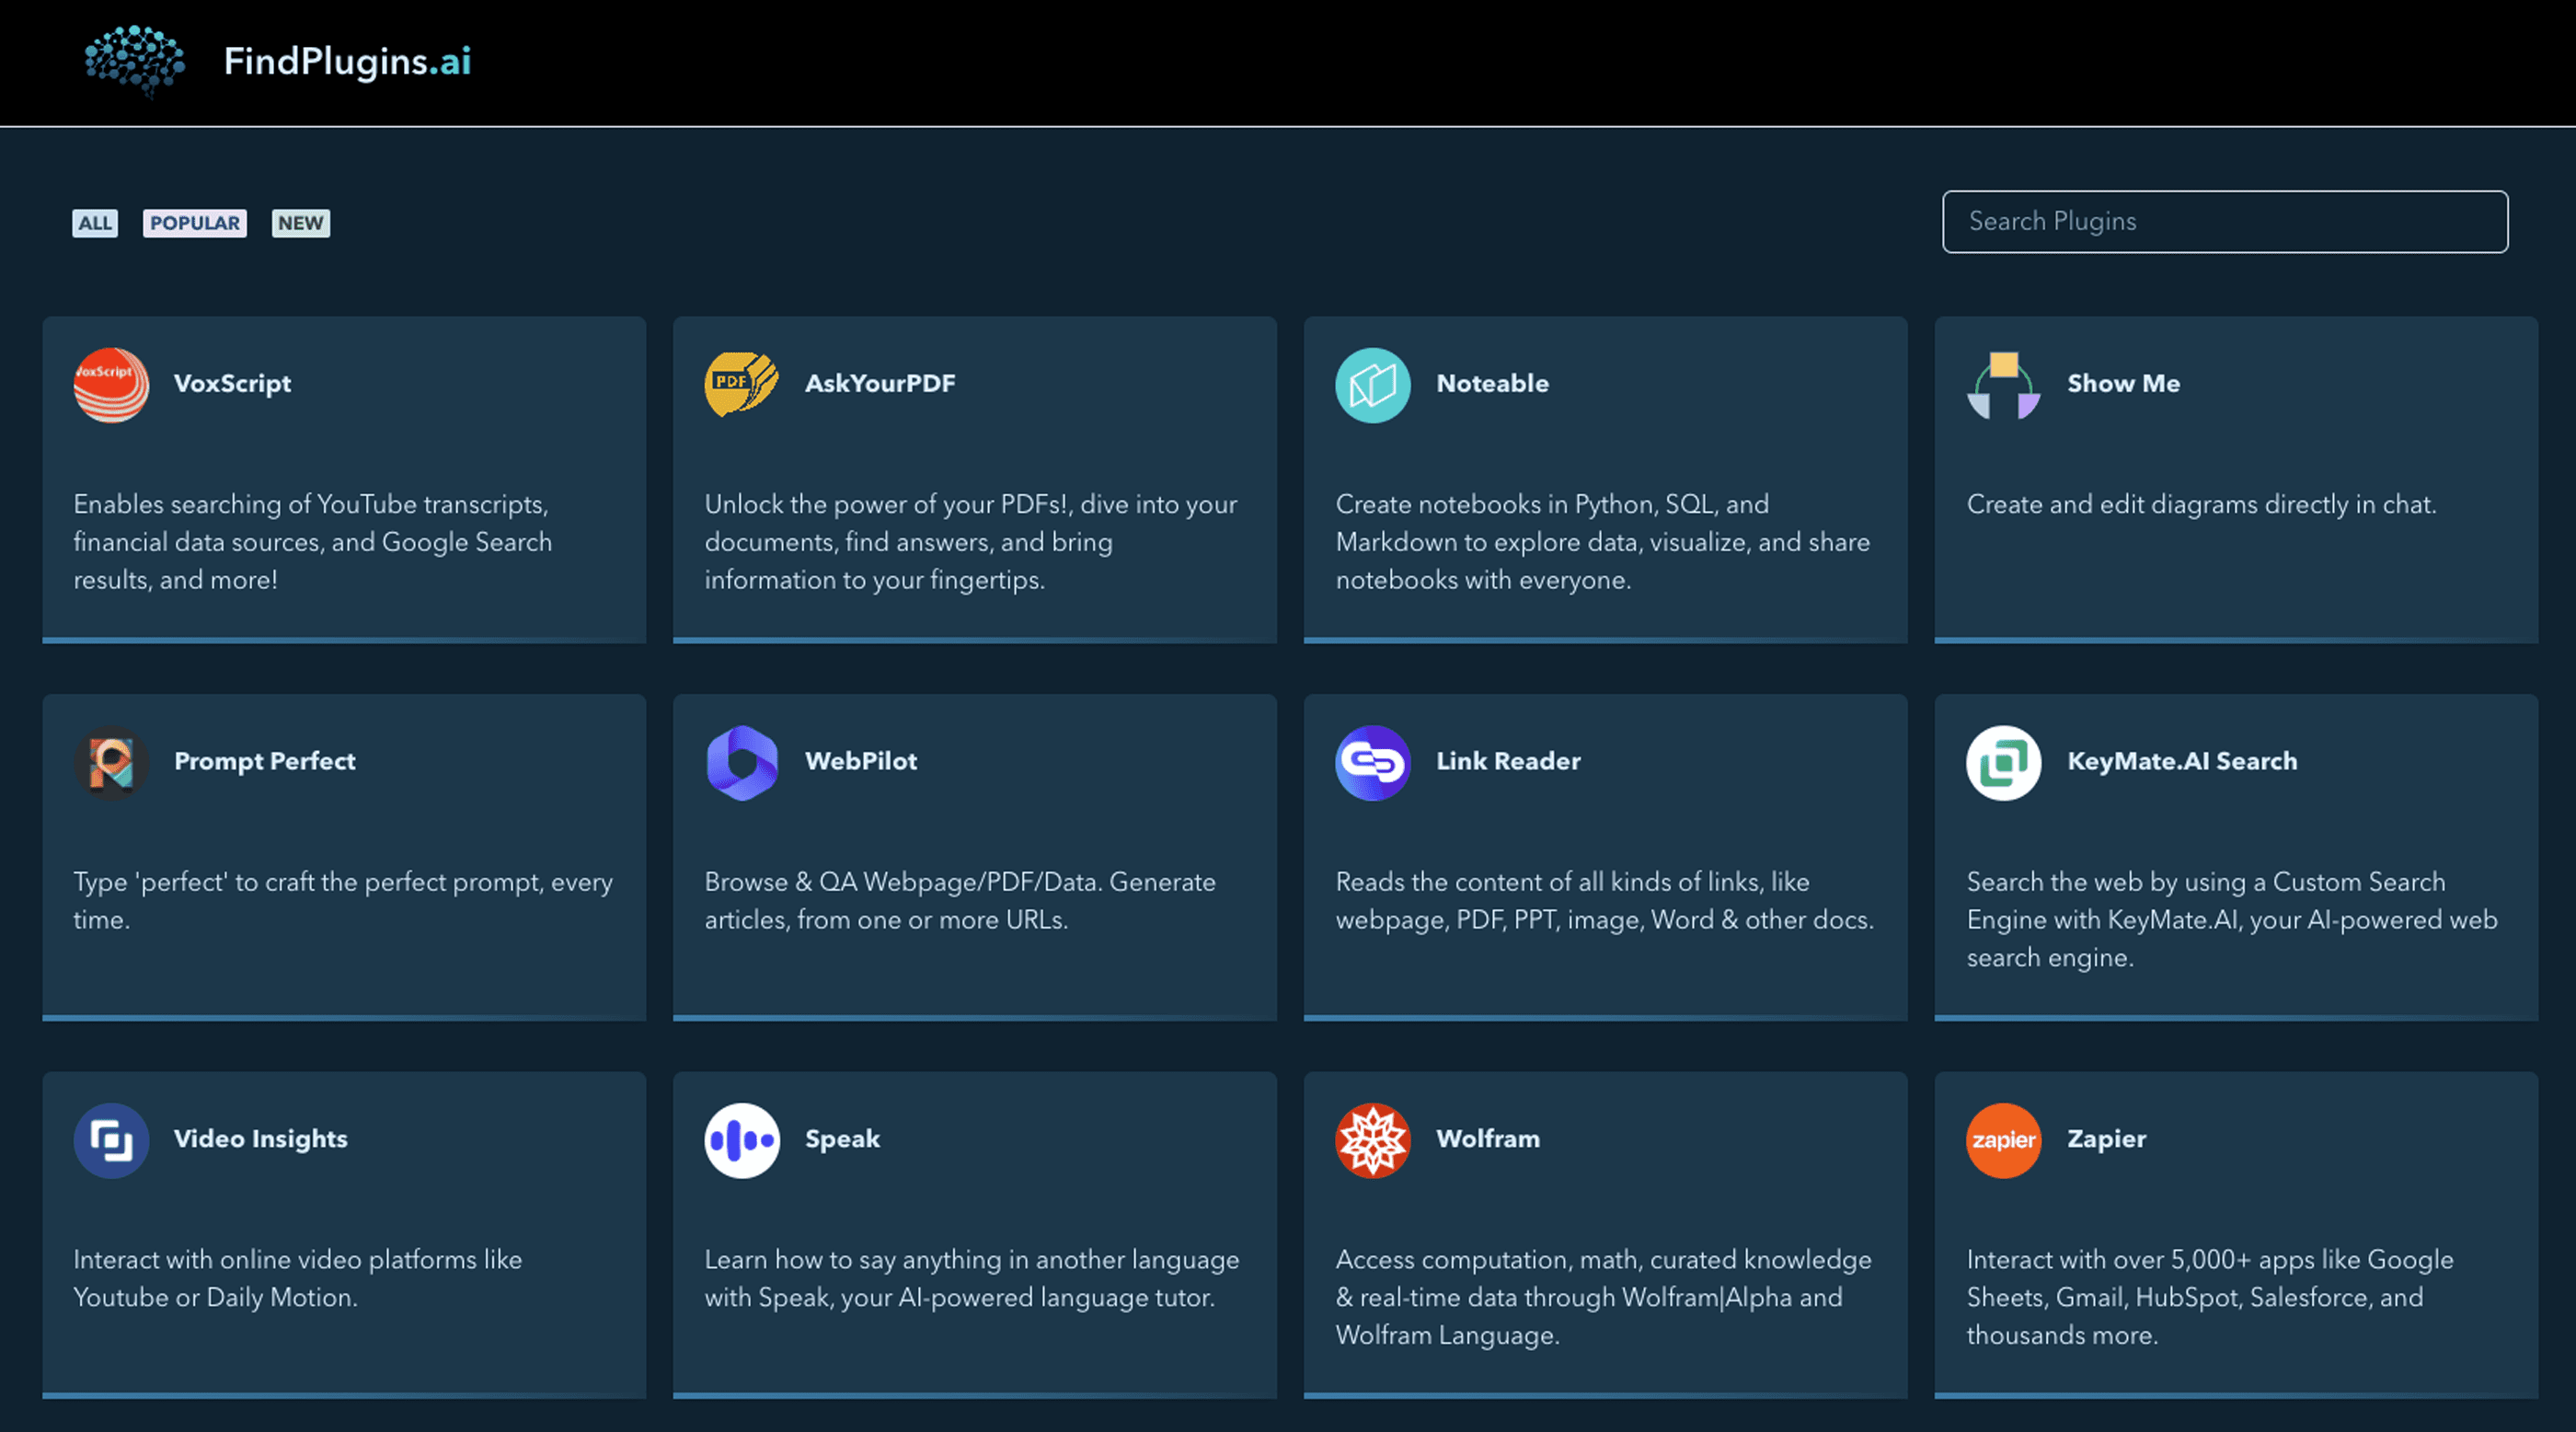Click the Show Me diagram icon
This screenshot has height=1432, width=2576.
tap(2004, 385)
